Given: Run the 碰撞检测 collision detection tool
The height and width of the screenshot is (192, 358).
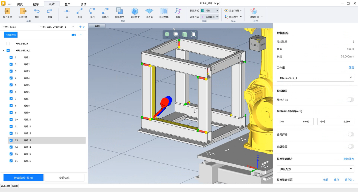Looking at the screenshot, I should click(254, 11).
